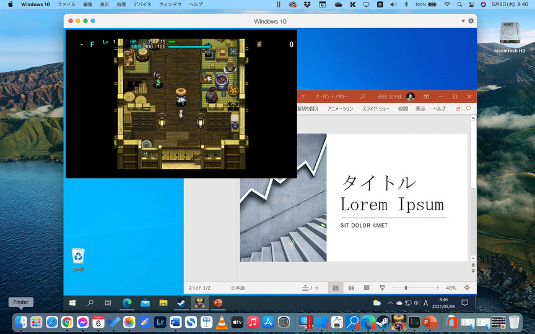The height and width of the screenshot is (334, 535).
Task: Switch to PowerPoint on Windows taskbar
Action: 218,302
